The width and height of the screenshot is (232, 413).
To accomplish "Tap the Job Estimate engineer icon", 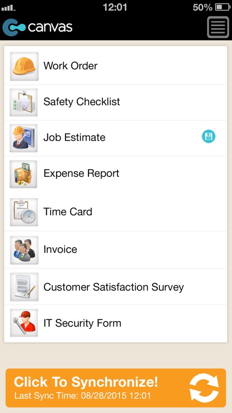I will point(24,138).
